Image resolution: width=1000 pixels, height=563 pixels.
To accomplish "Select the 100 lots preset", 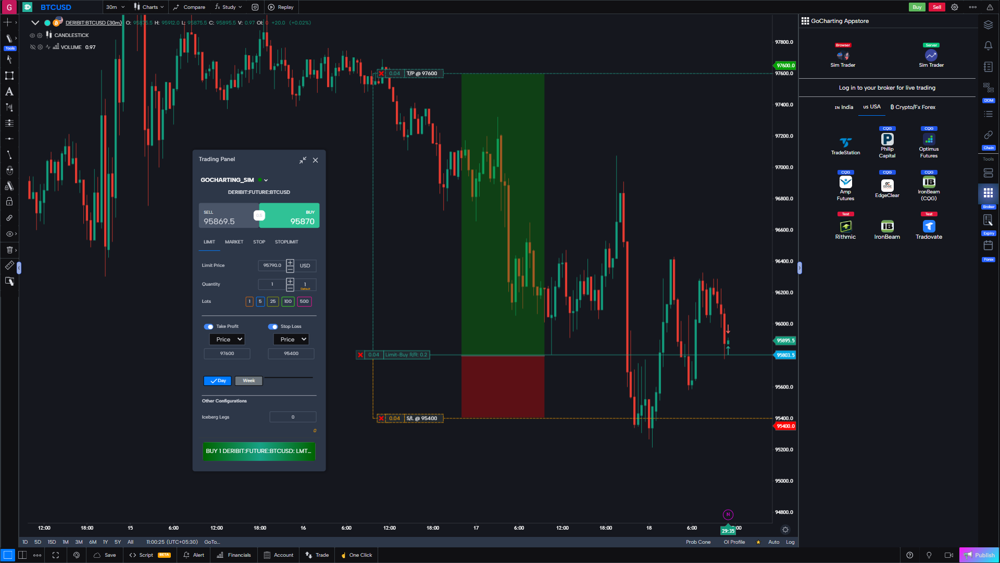I will click(287, 301).
